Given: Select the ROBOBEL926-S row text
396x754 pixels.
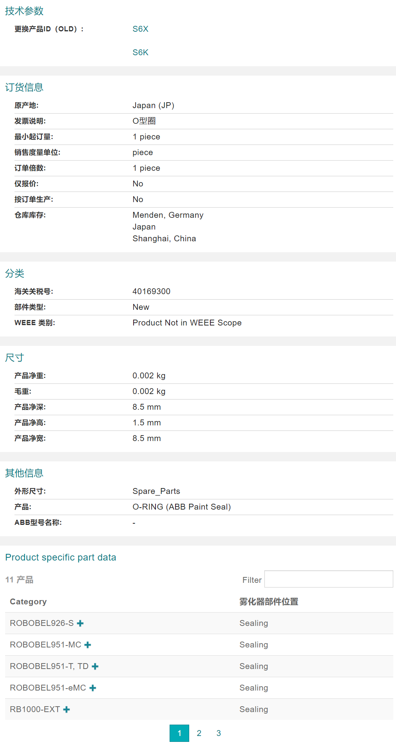Looking at the screenshot, I should 42,623.
